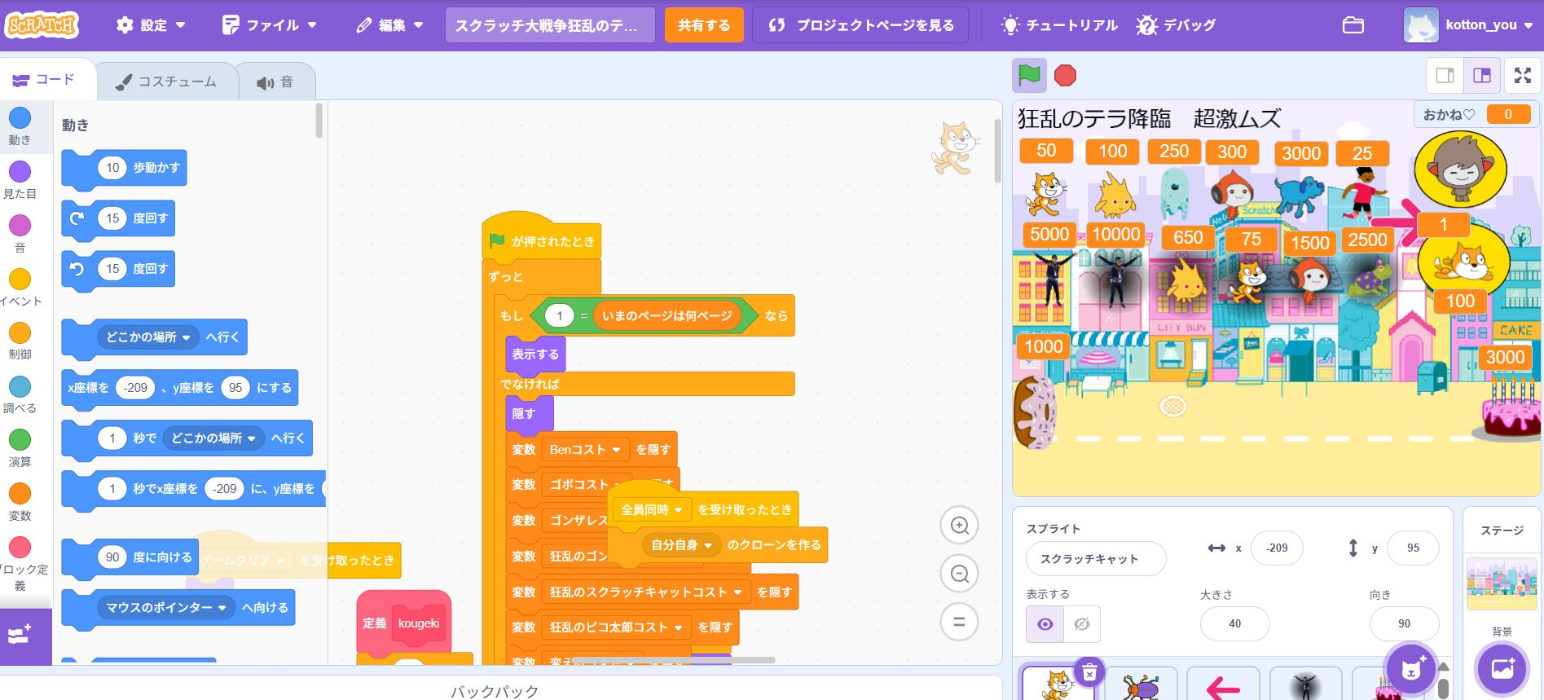
Task: Switch to the コスチューム costumes tab
Action: [167, 81]
